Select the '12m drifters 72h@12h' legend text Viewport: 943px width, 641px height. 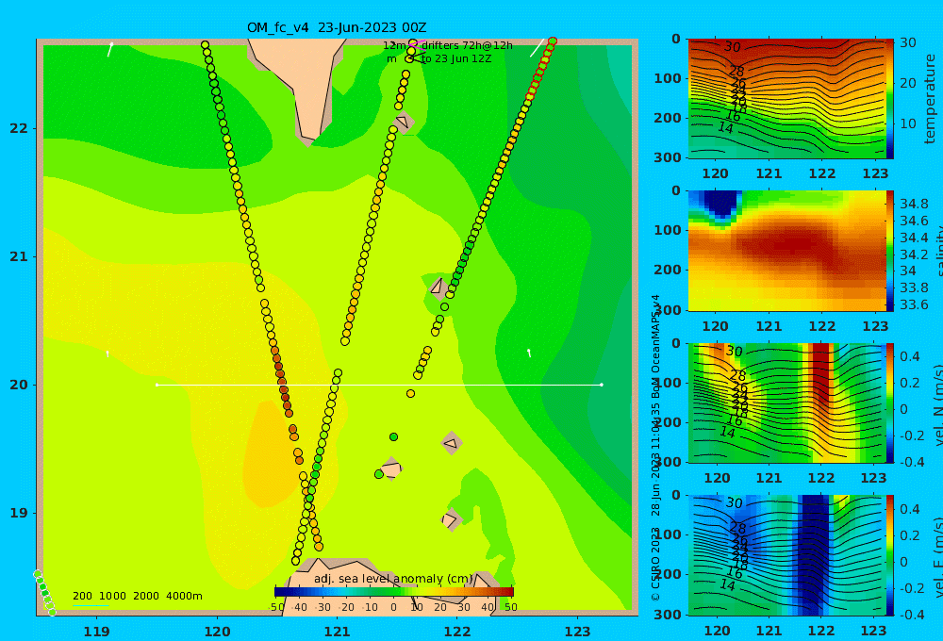tap(447, 45)
